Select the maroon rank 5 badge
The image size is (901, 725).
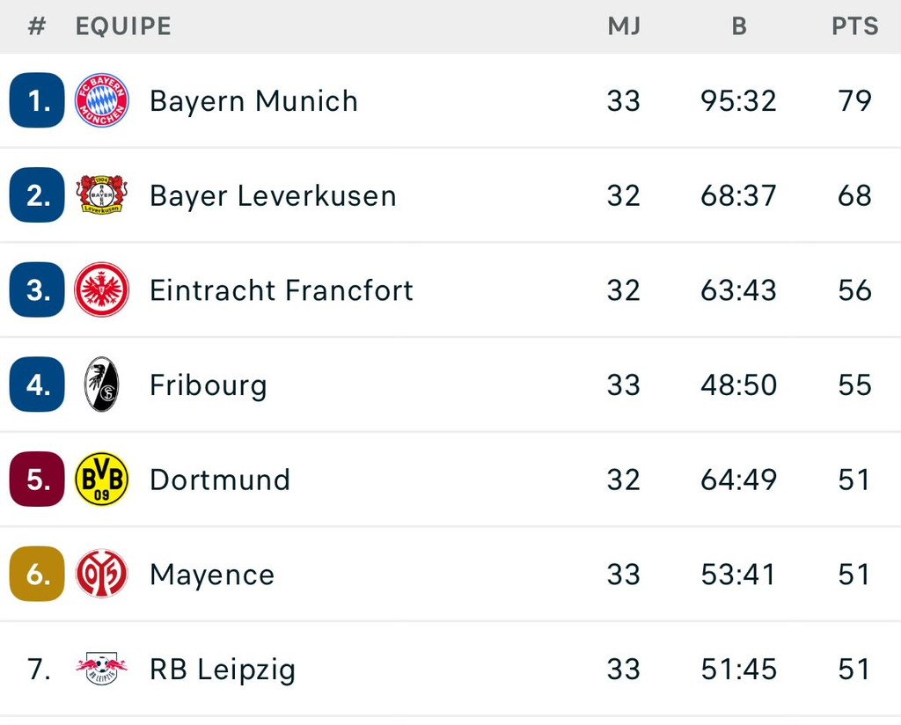(x=37, y=480)
